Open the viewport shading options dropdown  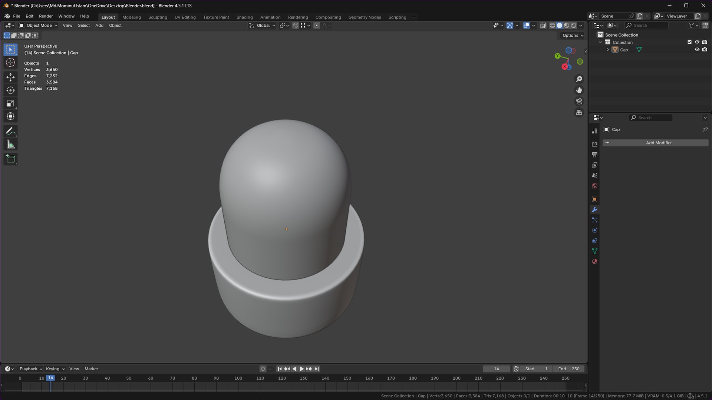581,26
